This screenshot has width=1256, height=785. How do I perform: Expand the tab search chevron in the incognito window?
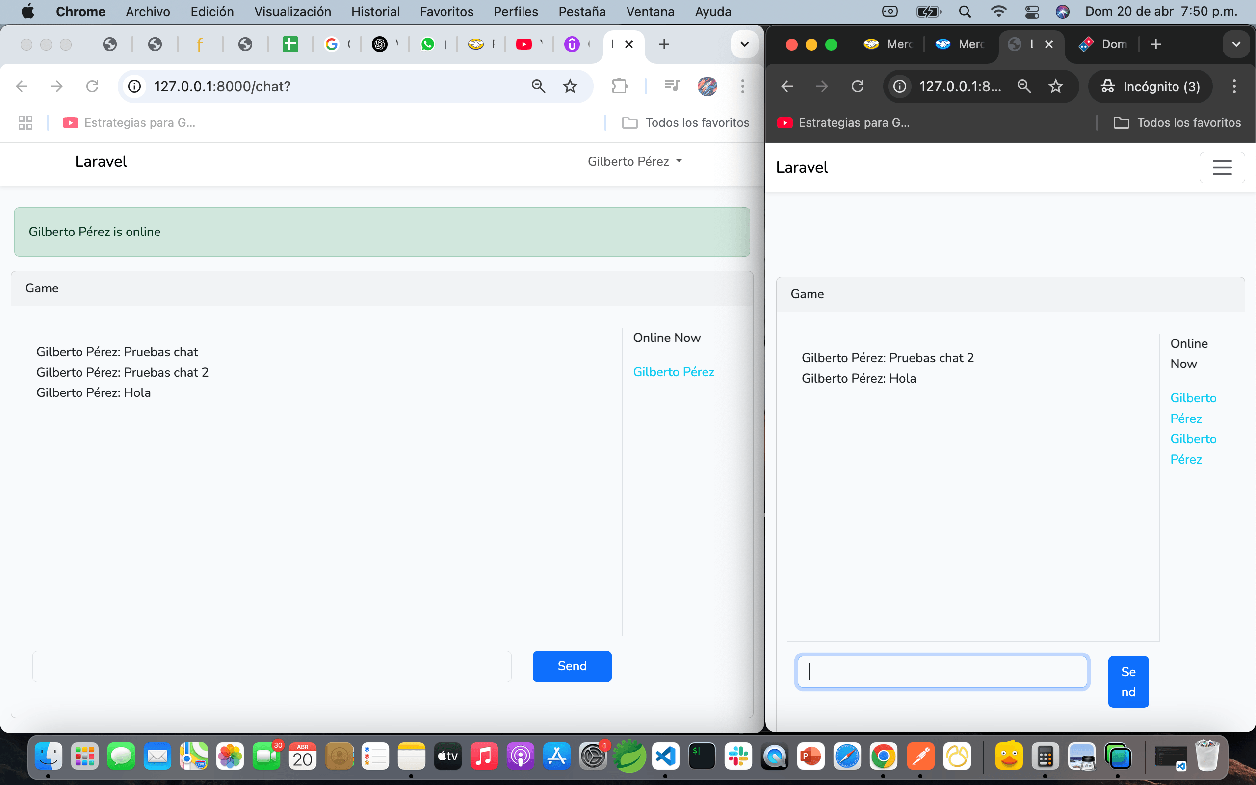click(1236, 44)
